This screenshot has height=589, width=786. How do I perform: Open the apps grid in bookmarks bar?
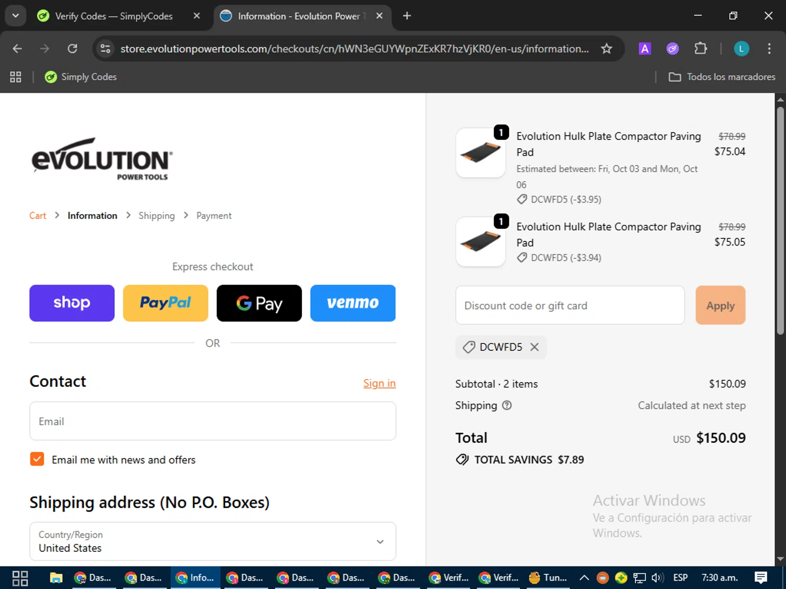(x=16, y=77)
